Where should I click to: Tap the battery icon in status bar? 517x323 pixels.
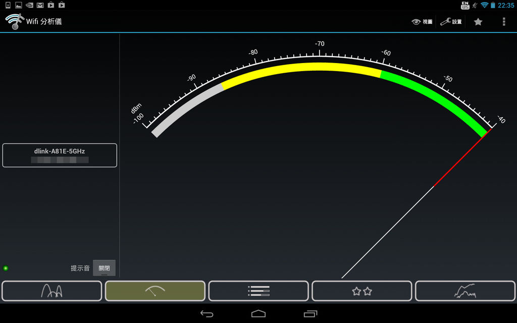click(x=493, y=5)
